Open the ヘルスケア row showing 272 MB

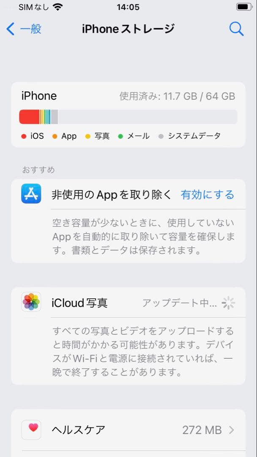127,430
